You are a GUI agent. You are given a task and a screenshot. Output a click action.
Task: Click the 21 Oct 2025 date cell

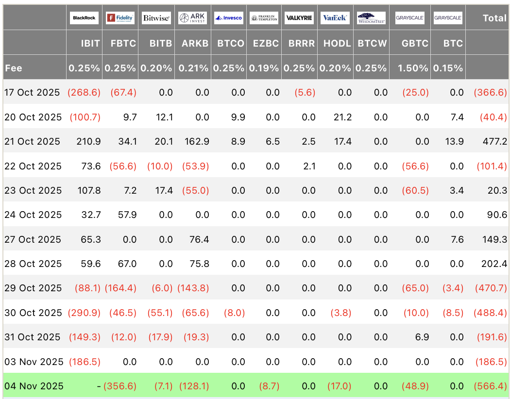[32, 141]
